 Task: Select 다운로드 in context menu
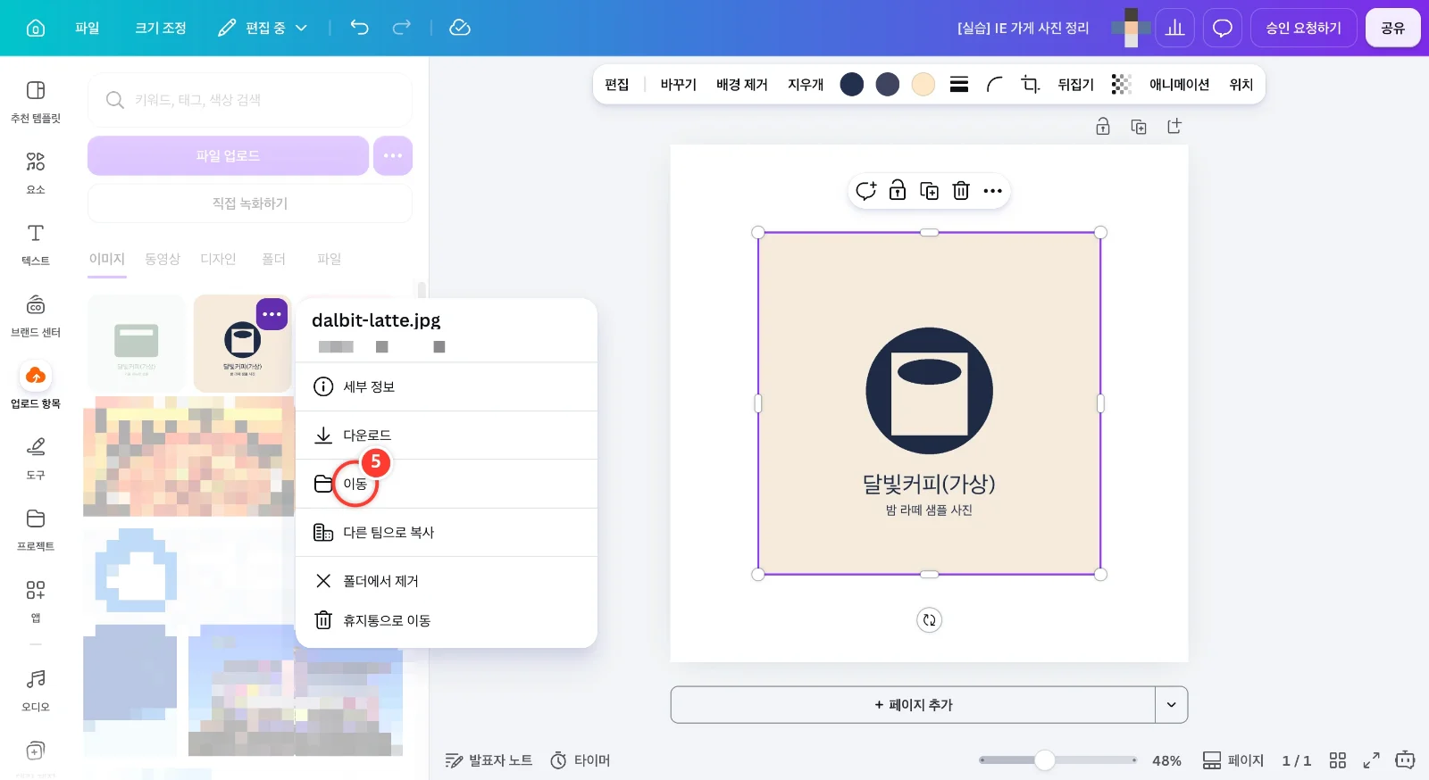tap(446, 436)
